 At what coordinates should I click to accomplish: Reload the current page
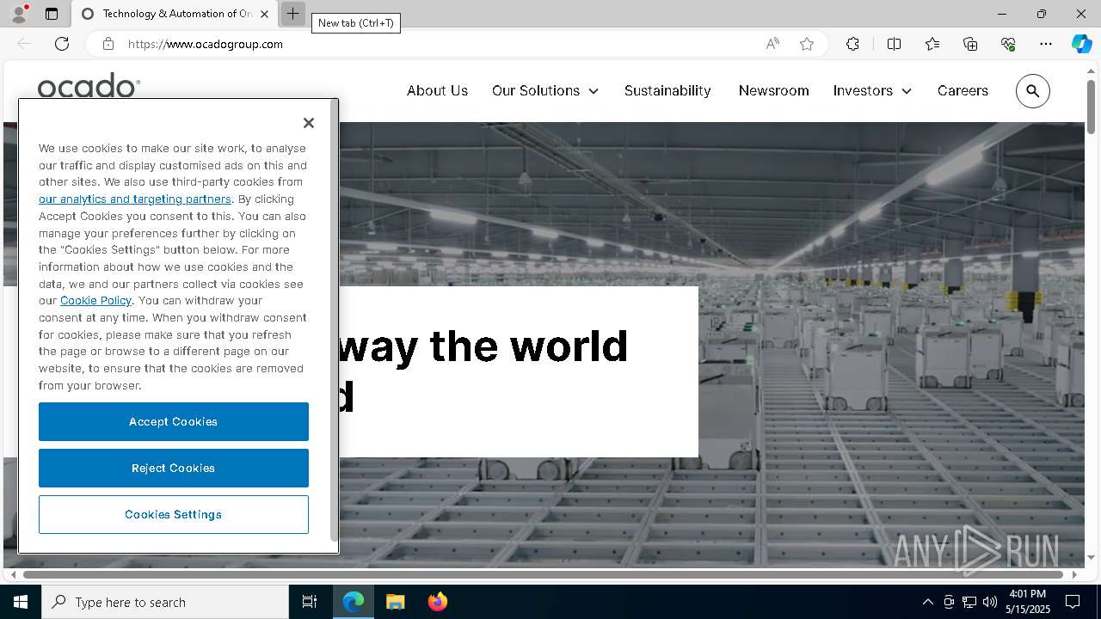[x=62, y=44]
